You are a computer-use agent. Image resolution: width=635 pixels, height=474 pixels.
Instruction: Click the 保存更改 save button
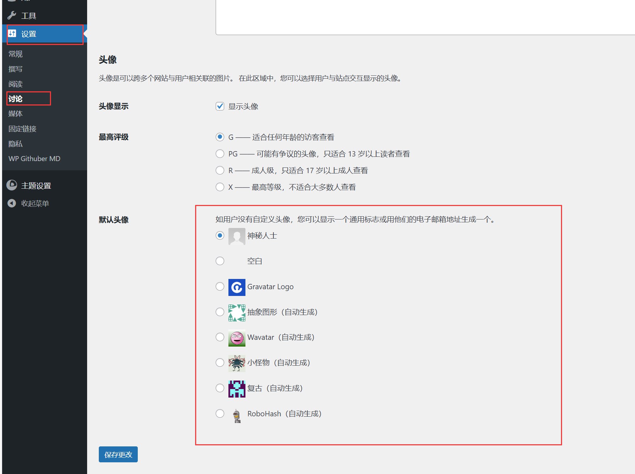pyautogui.click(x=118, y=455)
